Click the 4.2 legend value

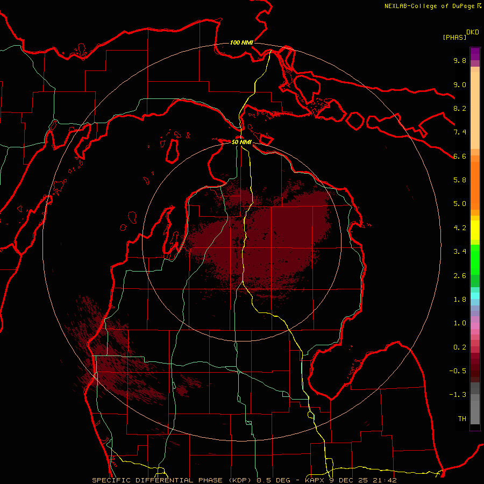pos(460,228)
